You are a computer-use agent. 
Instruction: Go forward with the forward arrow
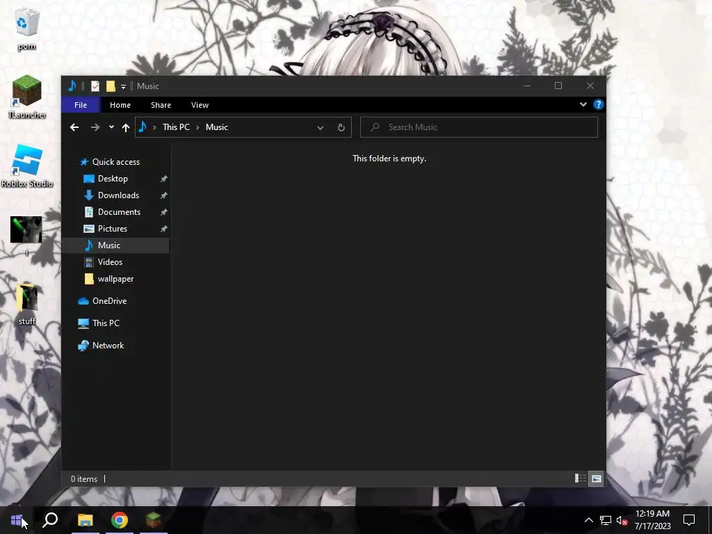click(95, 128)
